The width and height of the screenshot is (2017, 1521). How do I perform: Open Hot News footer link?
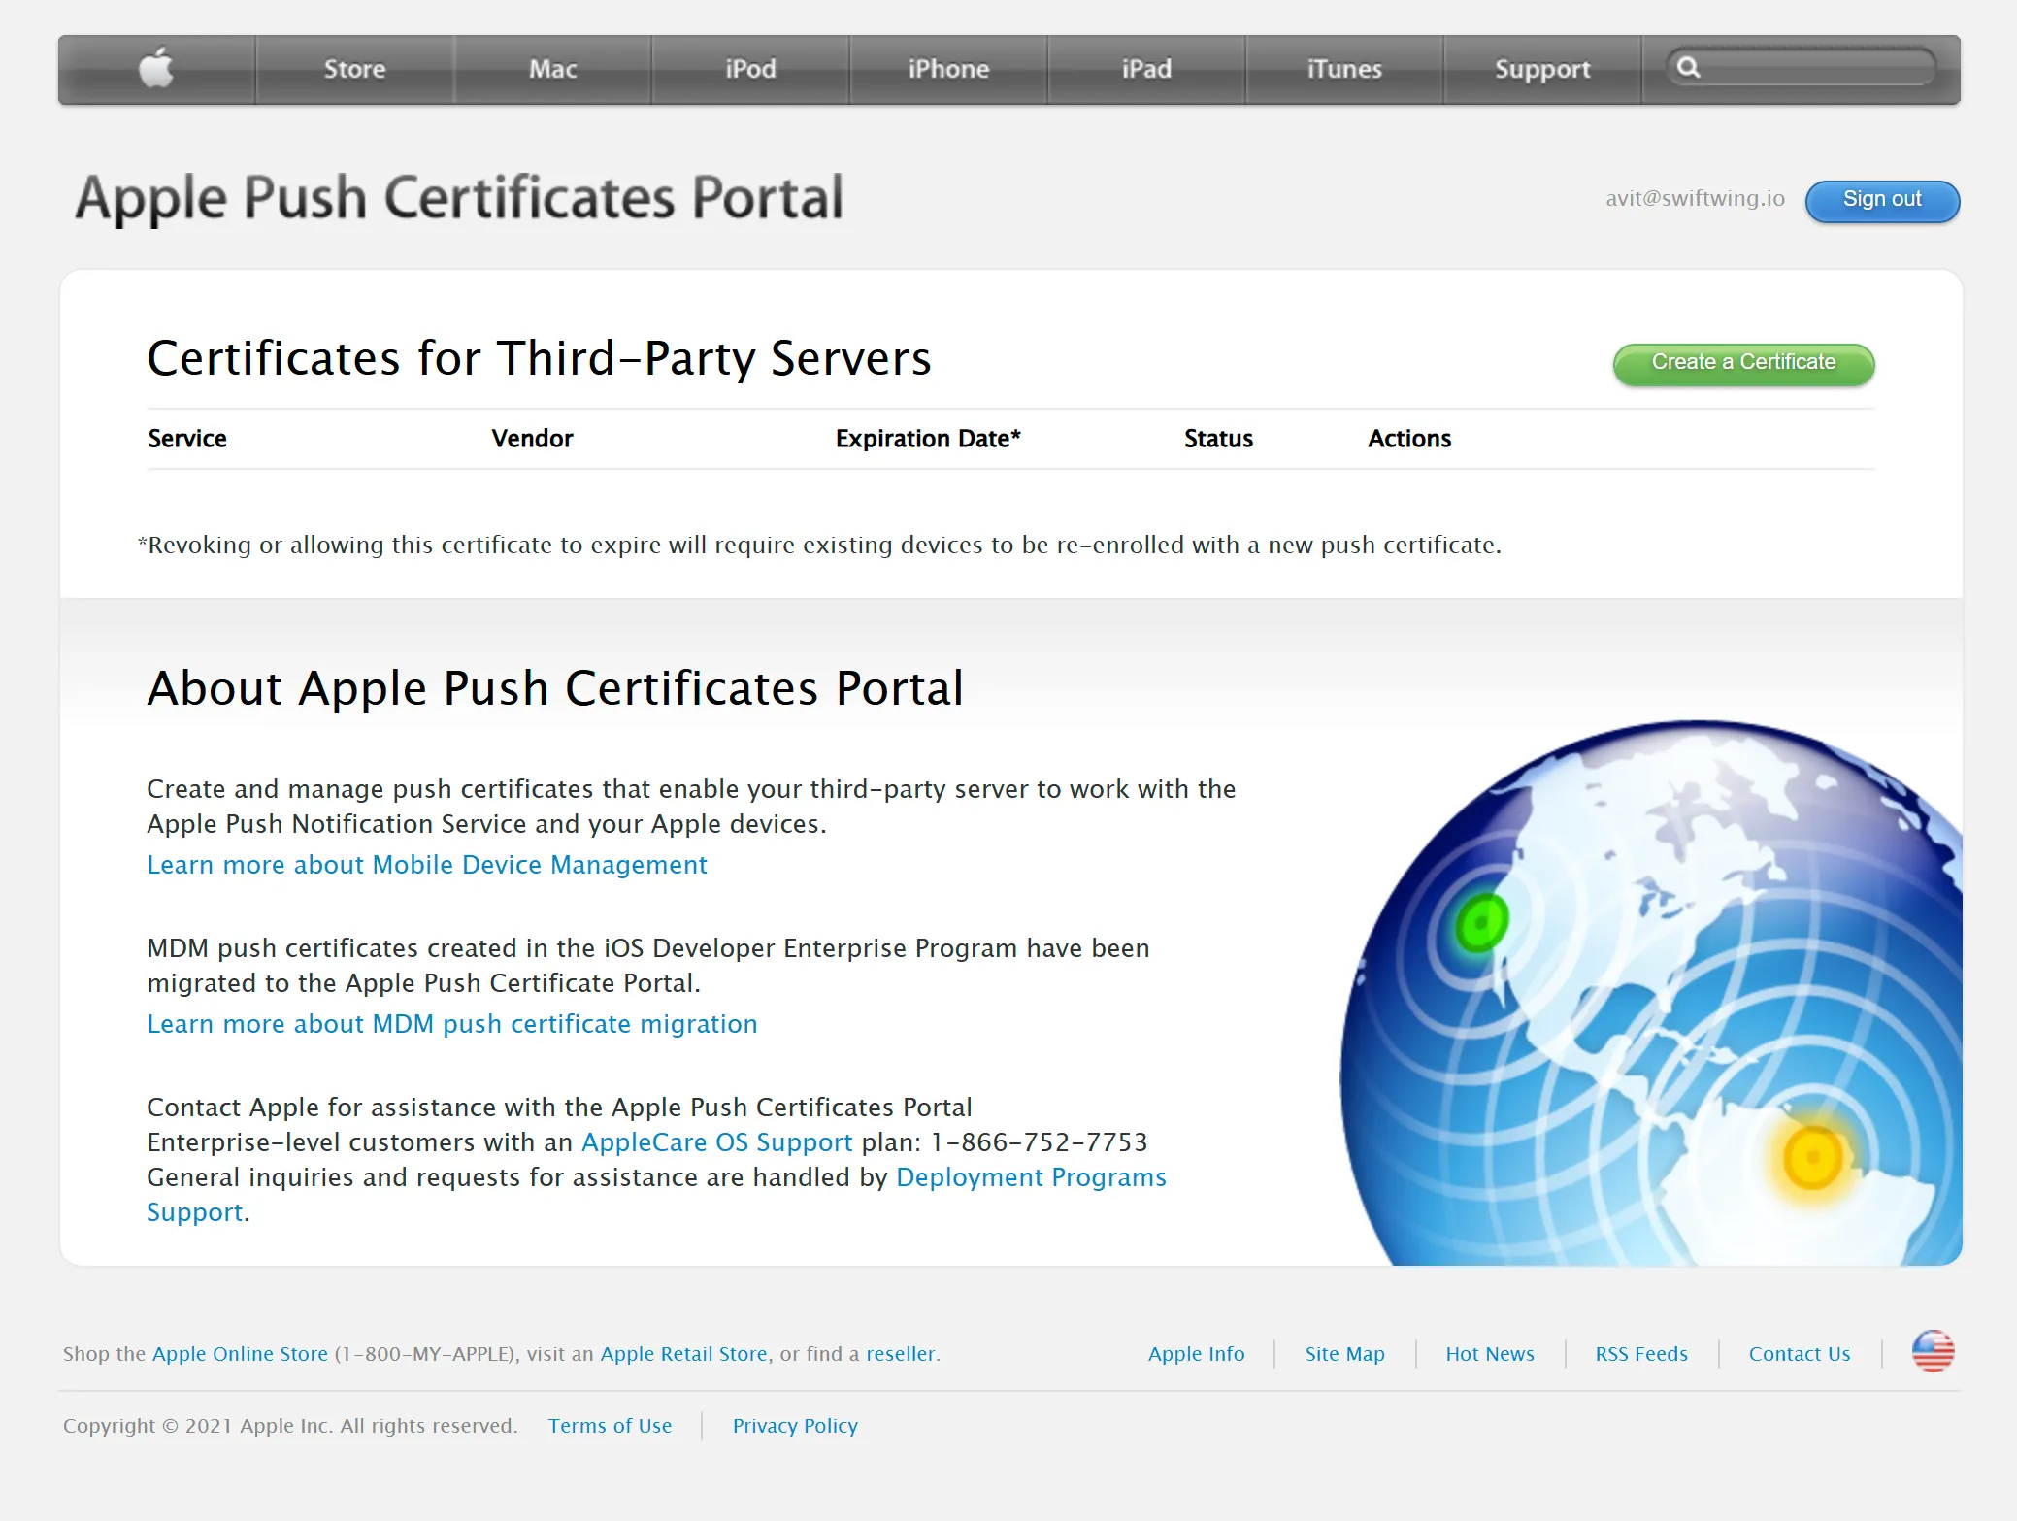coord(1490,1354)
